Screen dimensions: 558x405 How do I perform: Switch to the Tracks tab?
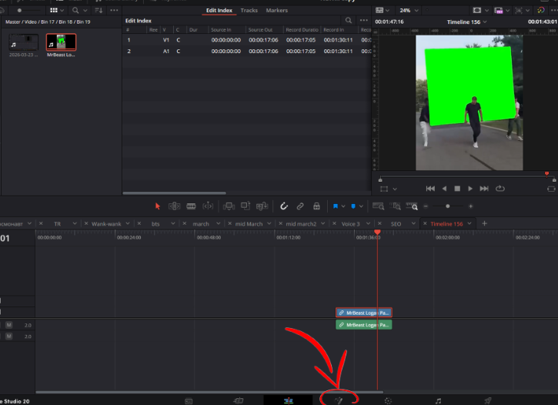click(x=249, y=10)
